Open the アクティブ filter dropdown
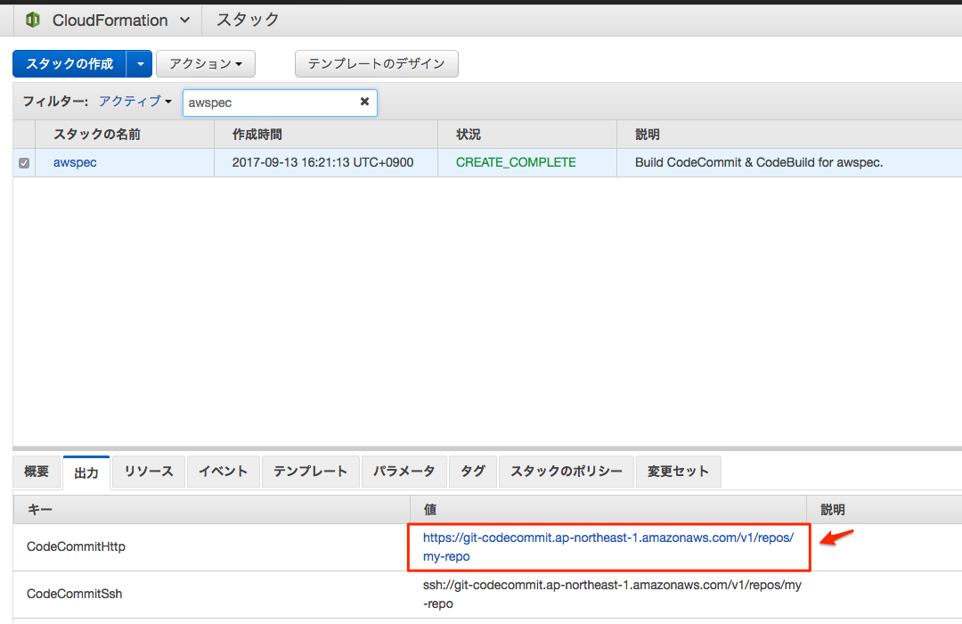This screenshot has width=962, height=624. coord(135,102)
